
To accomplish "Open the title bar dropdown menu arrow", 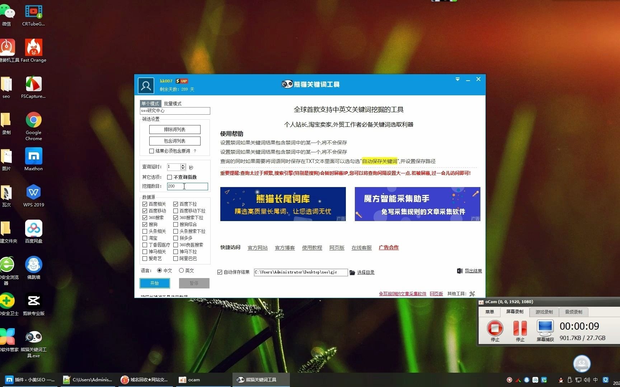I will (x=457, y=79).
